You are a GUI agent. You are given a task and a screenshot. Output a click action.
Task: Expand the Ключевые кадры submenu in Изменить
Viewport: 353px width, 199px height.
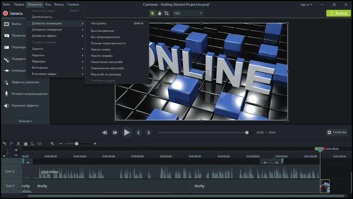pyautogui.click(x=55, y=74)
